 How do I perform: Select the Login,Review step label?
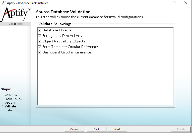[14, 99]
